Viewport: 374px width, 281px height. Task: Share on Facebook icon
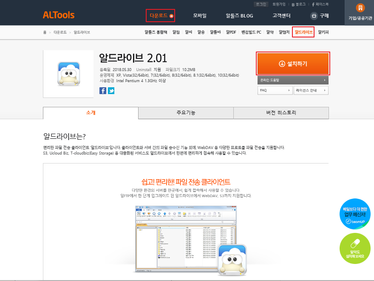pyautogui.click(x=103, y=91)
